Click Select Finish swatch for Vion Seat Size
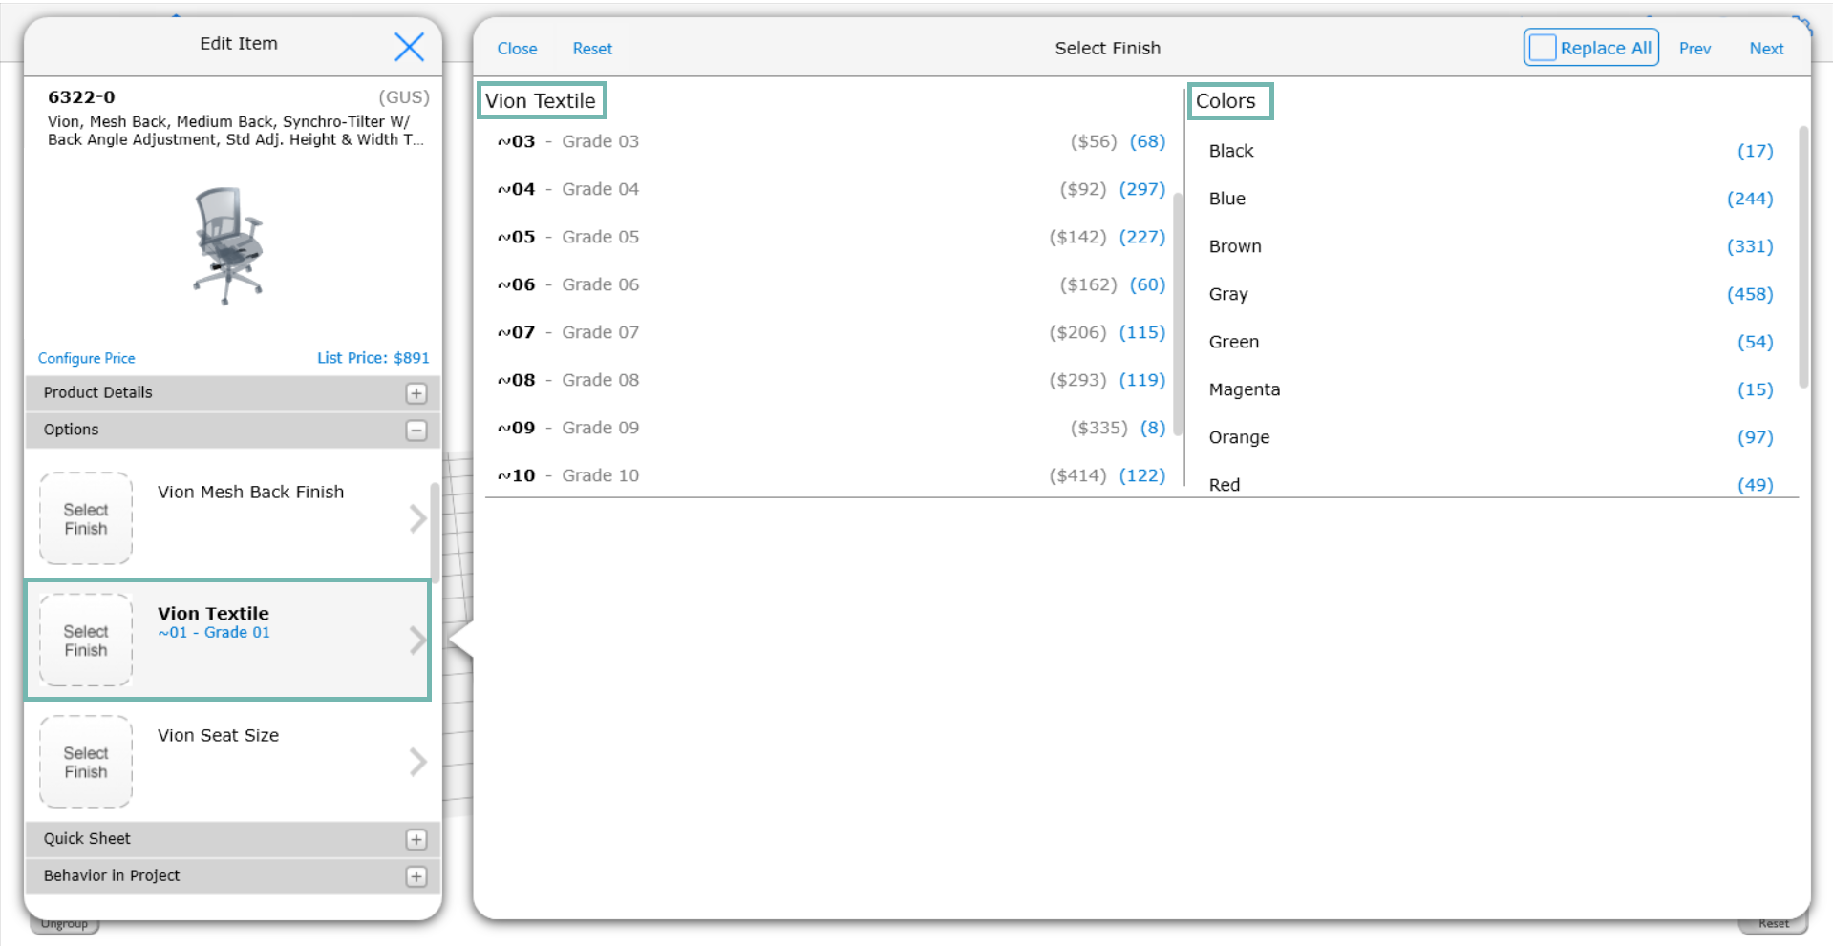 (86, 762)
